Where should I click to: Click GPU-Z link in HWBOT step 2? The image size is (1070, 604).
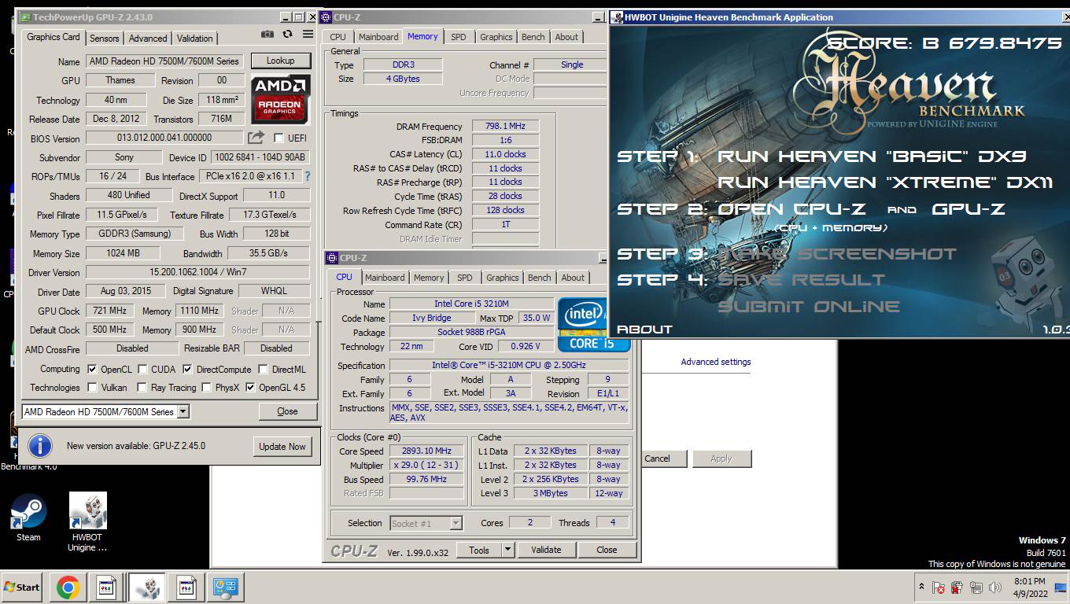click(x=969, y=209)
